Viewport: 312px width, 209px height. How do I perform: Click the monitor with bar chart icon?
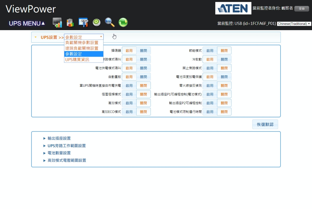tap(57, 23)
